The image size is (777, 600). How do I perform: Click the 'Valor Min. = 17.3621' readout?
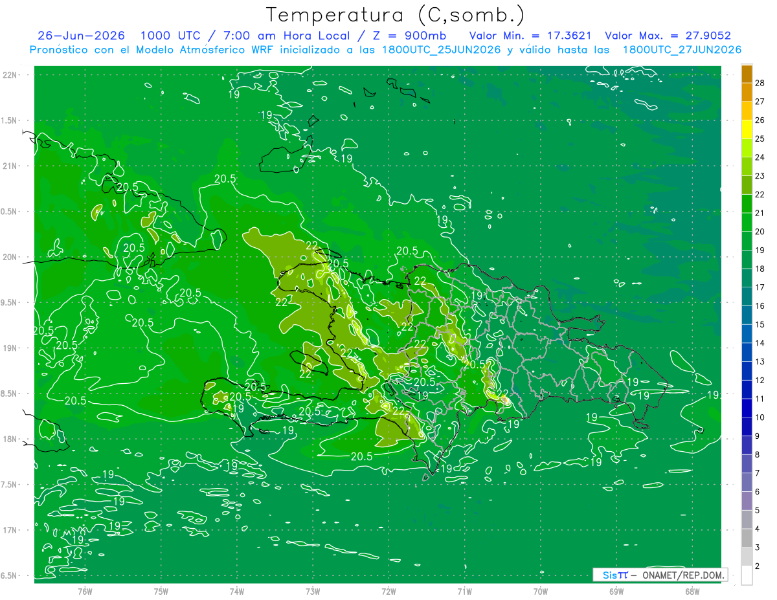coord(530,36)
